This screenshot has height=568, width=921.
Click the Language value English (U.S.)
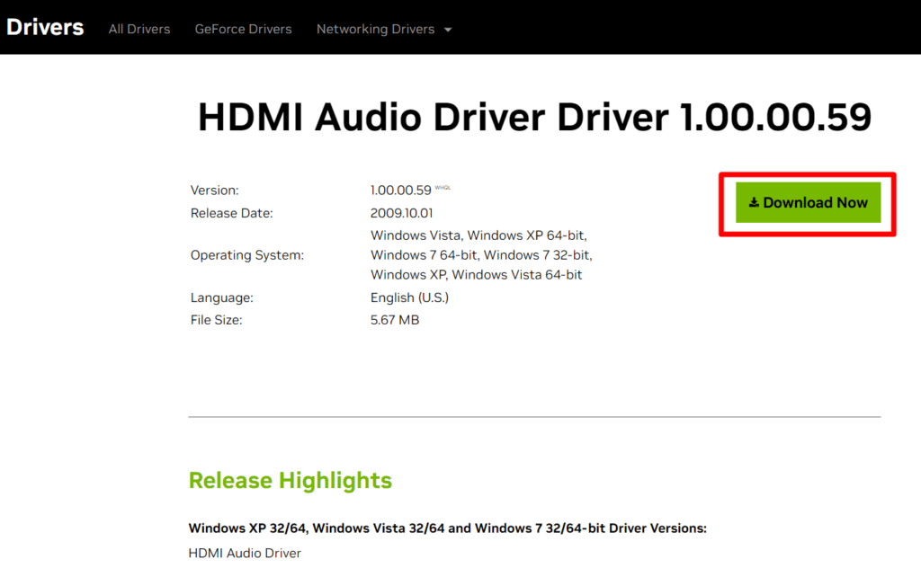pyautogui.click(x=409, y=297)
